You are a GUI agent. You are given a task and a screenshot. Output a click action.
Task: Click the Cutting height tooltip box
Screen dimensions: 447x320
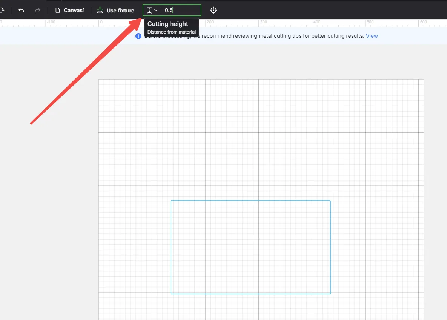tap(172, 28)
